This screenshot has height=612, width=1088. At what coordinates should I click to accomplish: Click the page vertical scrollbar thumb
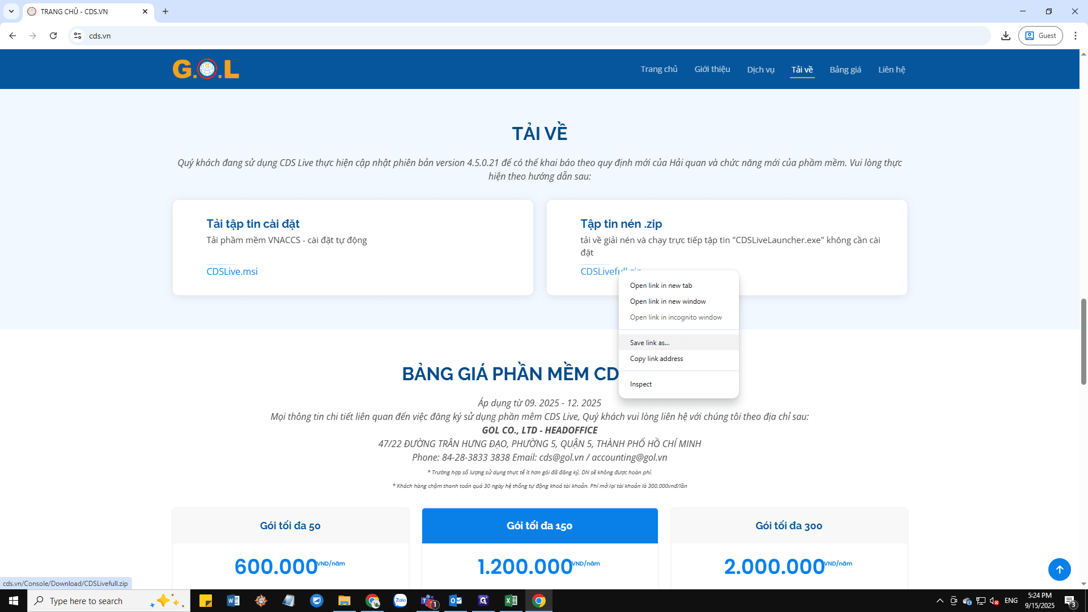tap(1083, 342)
